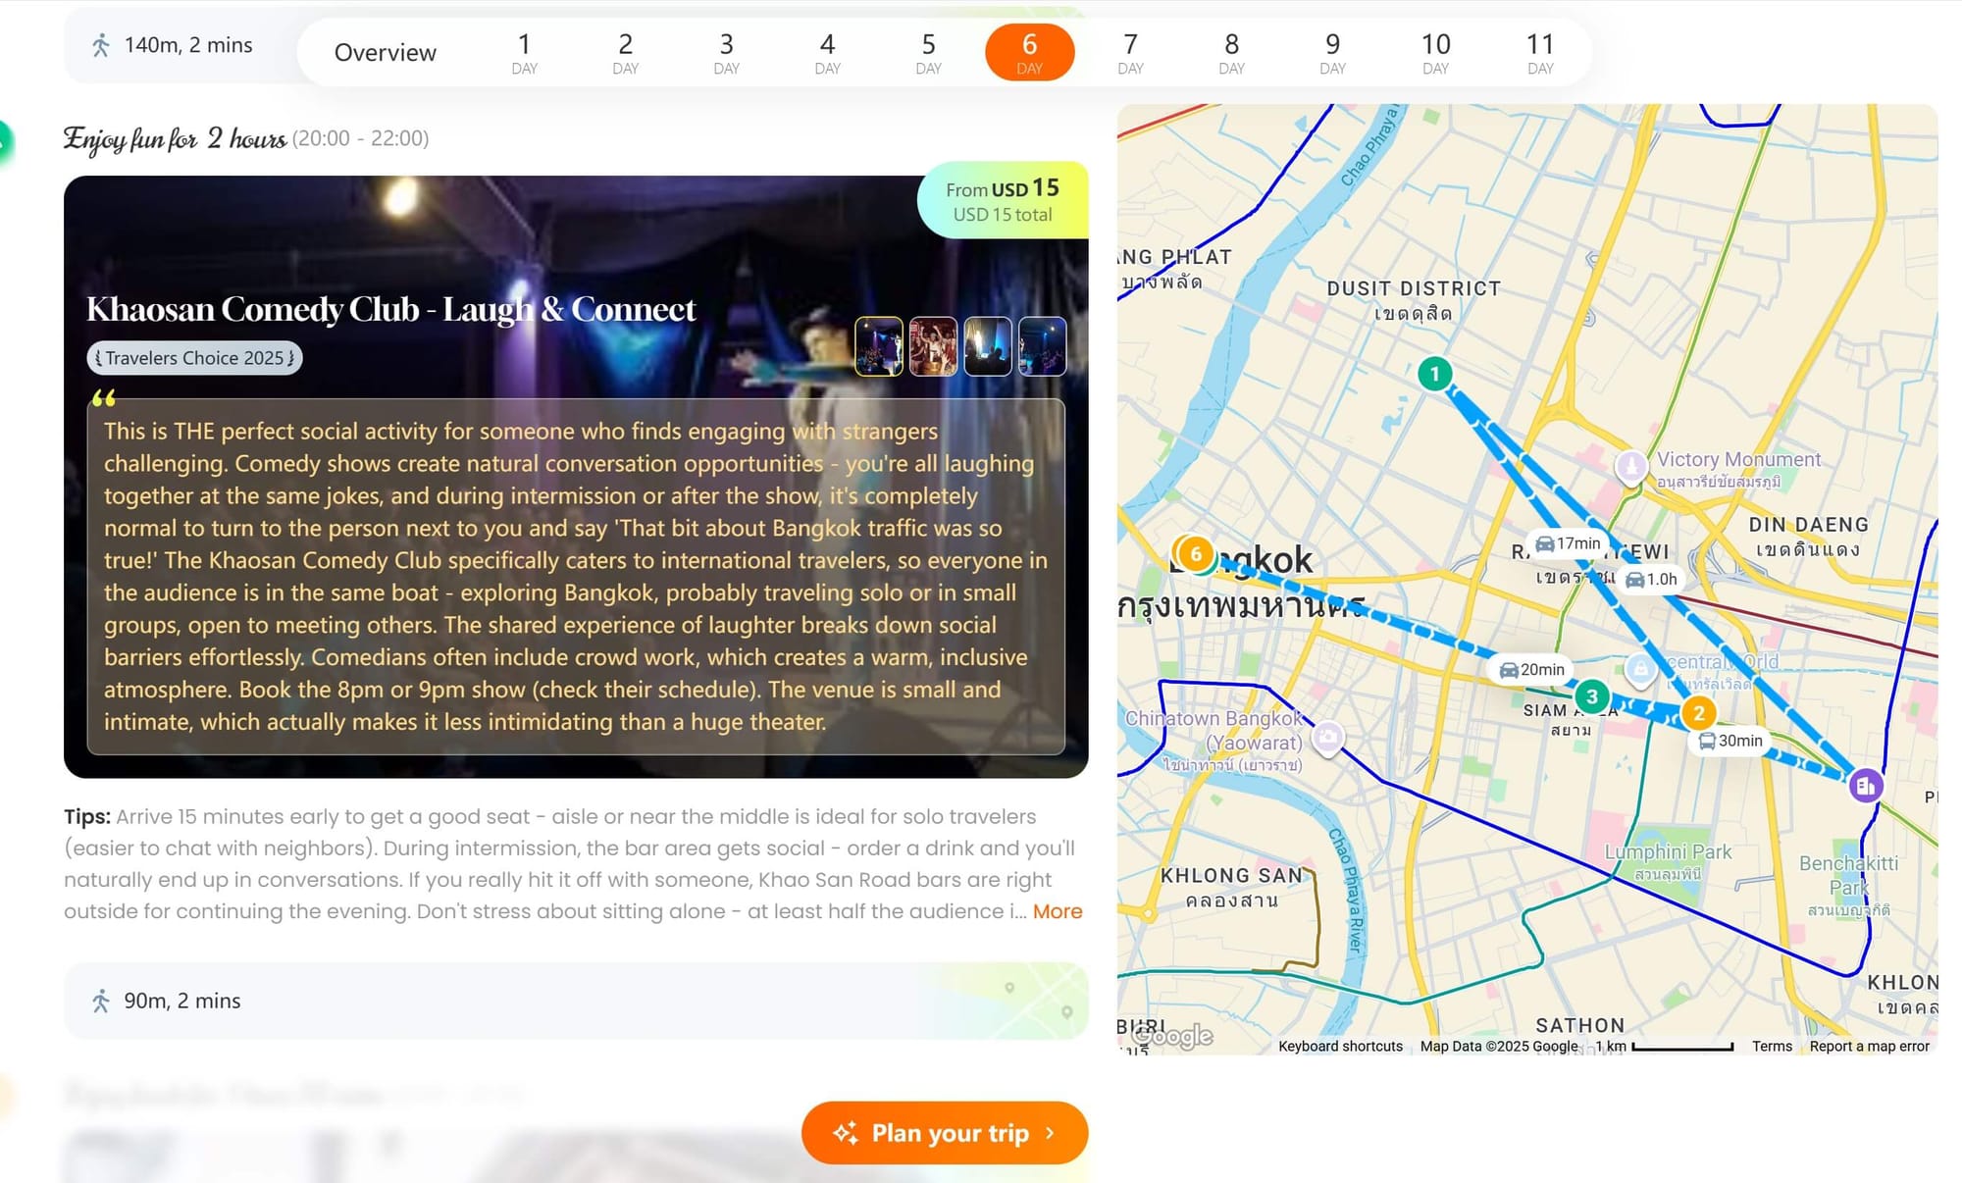
Task: Select Day 5 in itinerary
Action: [x=928, y=52]
